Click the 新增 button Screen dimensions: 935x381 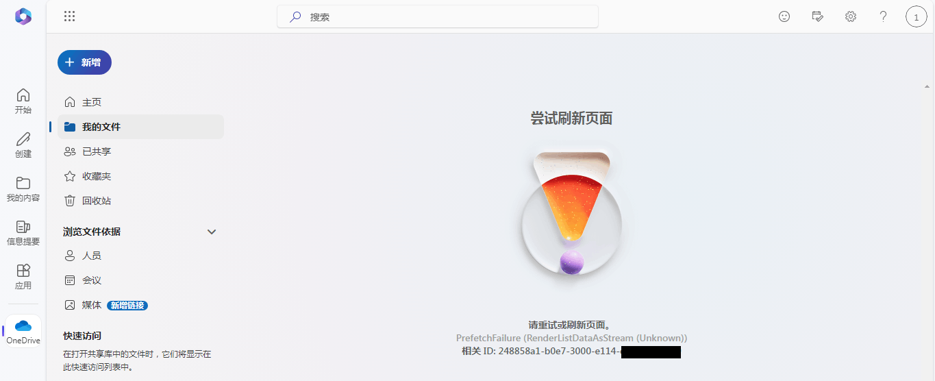(84, 62)
